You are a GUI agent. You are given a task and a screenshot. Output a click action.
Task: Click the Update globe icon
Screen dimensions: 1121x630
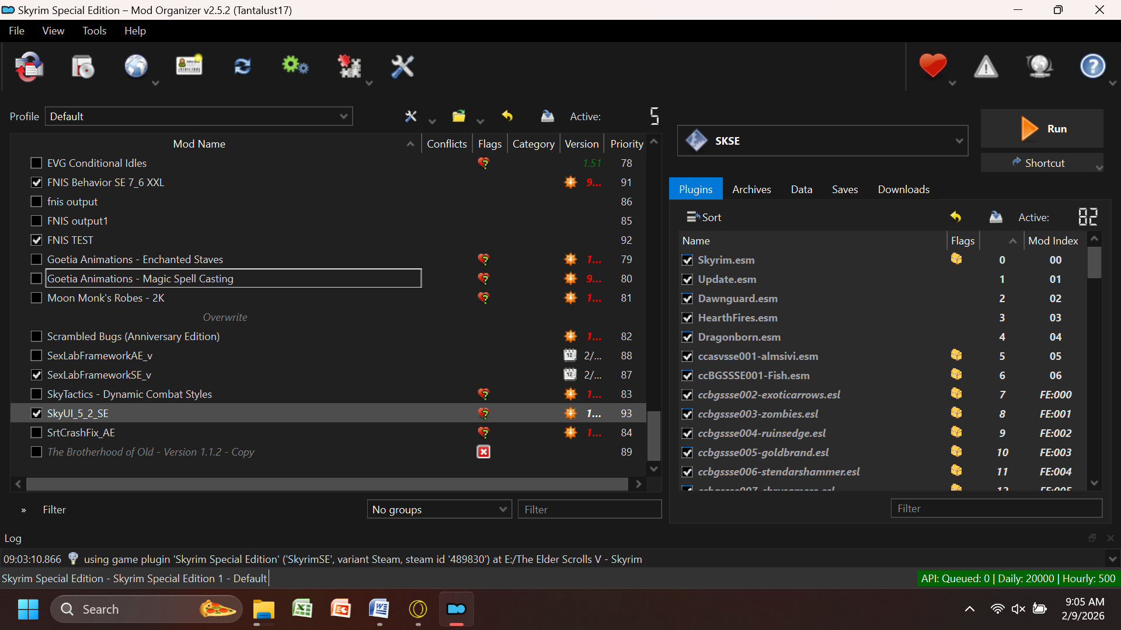(1039, 66)
